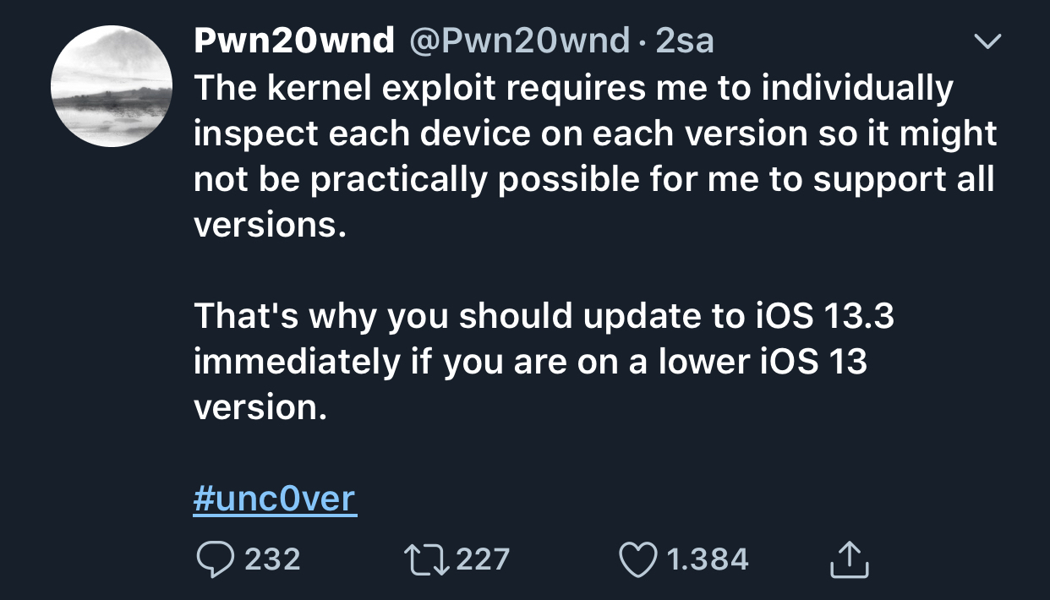The height and width of the screenshot is (600, 1050).
Task: Click the 1.384 likes count
Action: 708,559
